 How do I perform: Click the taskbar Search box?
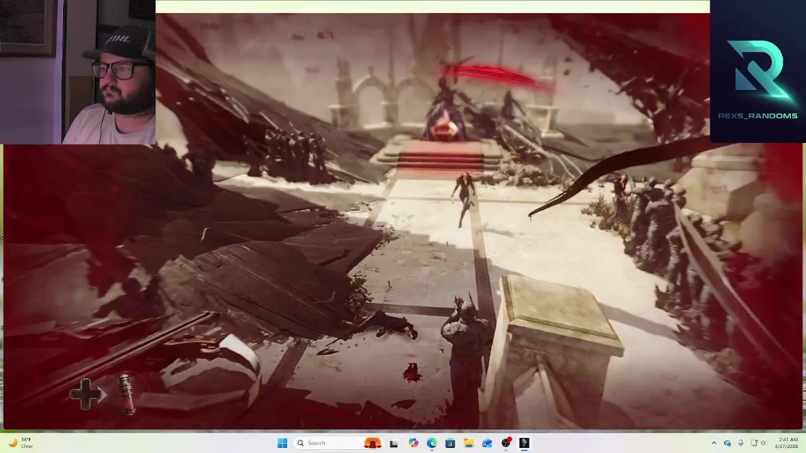click(x=339, y=443)
